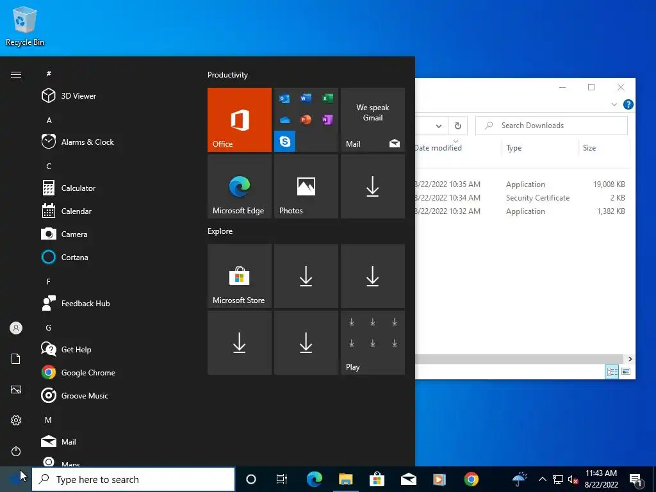Launch Edge from the taskbar
Image resolution: width=656 pixels, height=492 pixels.
coord(314,479)
